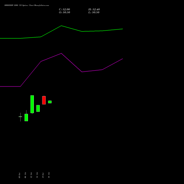Select the tallest green candlestick
184x184 pixels.
[32, 104]
